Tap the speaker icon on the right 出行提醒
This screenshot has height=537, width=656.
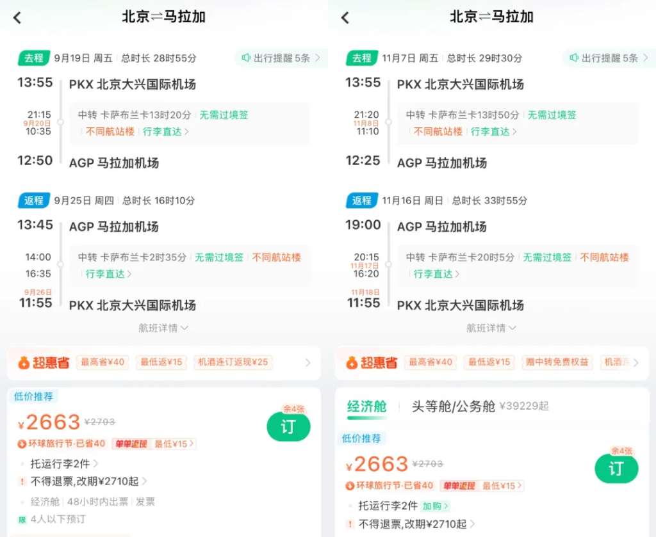575,58
